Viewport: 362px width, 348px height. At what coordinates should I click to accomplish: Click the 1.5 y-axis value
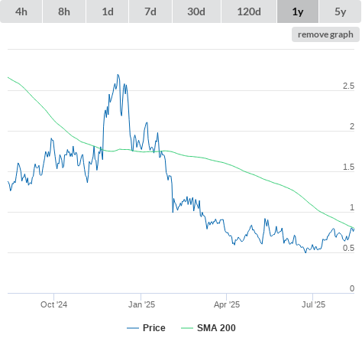point(348,167)
